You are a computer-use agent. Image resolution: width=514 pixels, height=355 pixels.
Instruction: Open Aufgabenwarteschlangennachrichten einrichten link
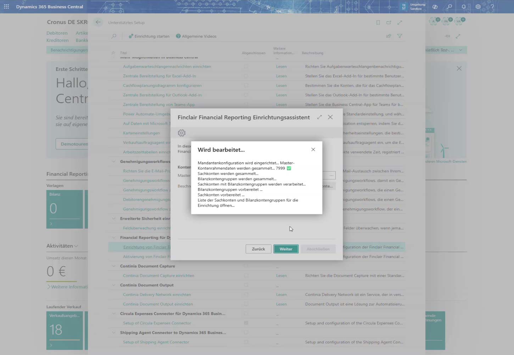point(167,66)
